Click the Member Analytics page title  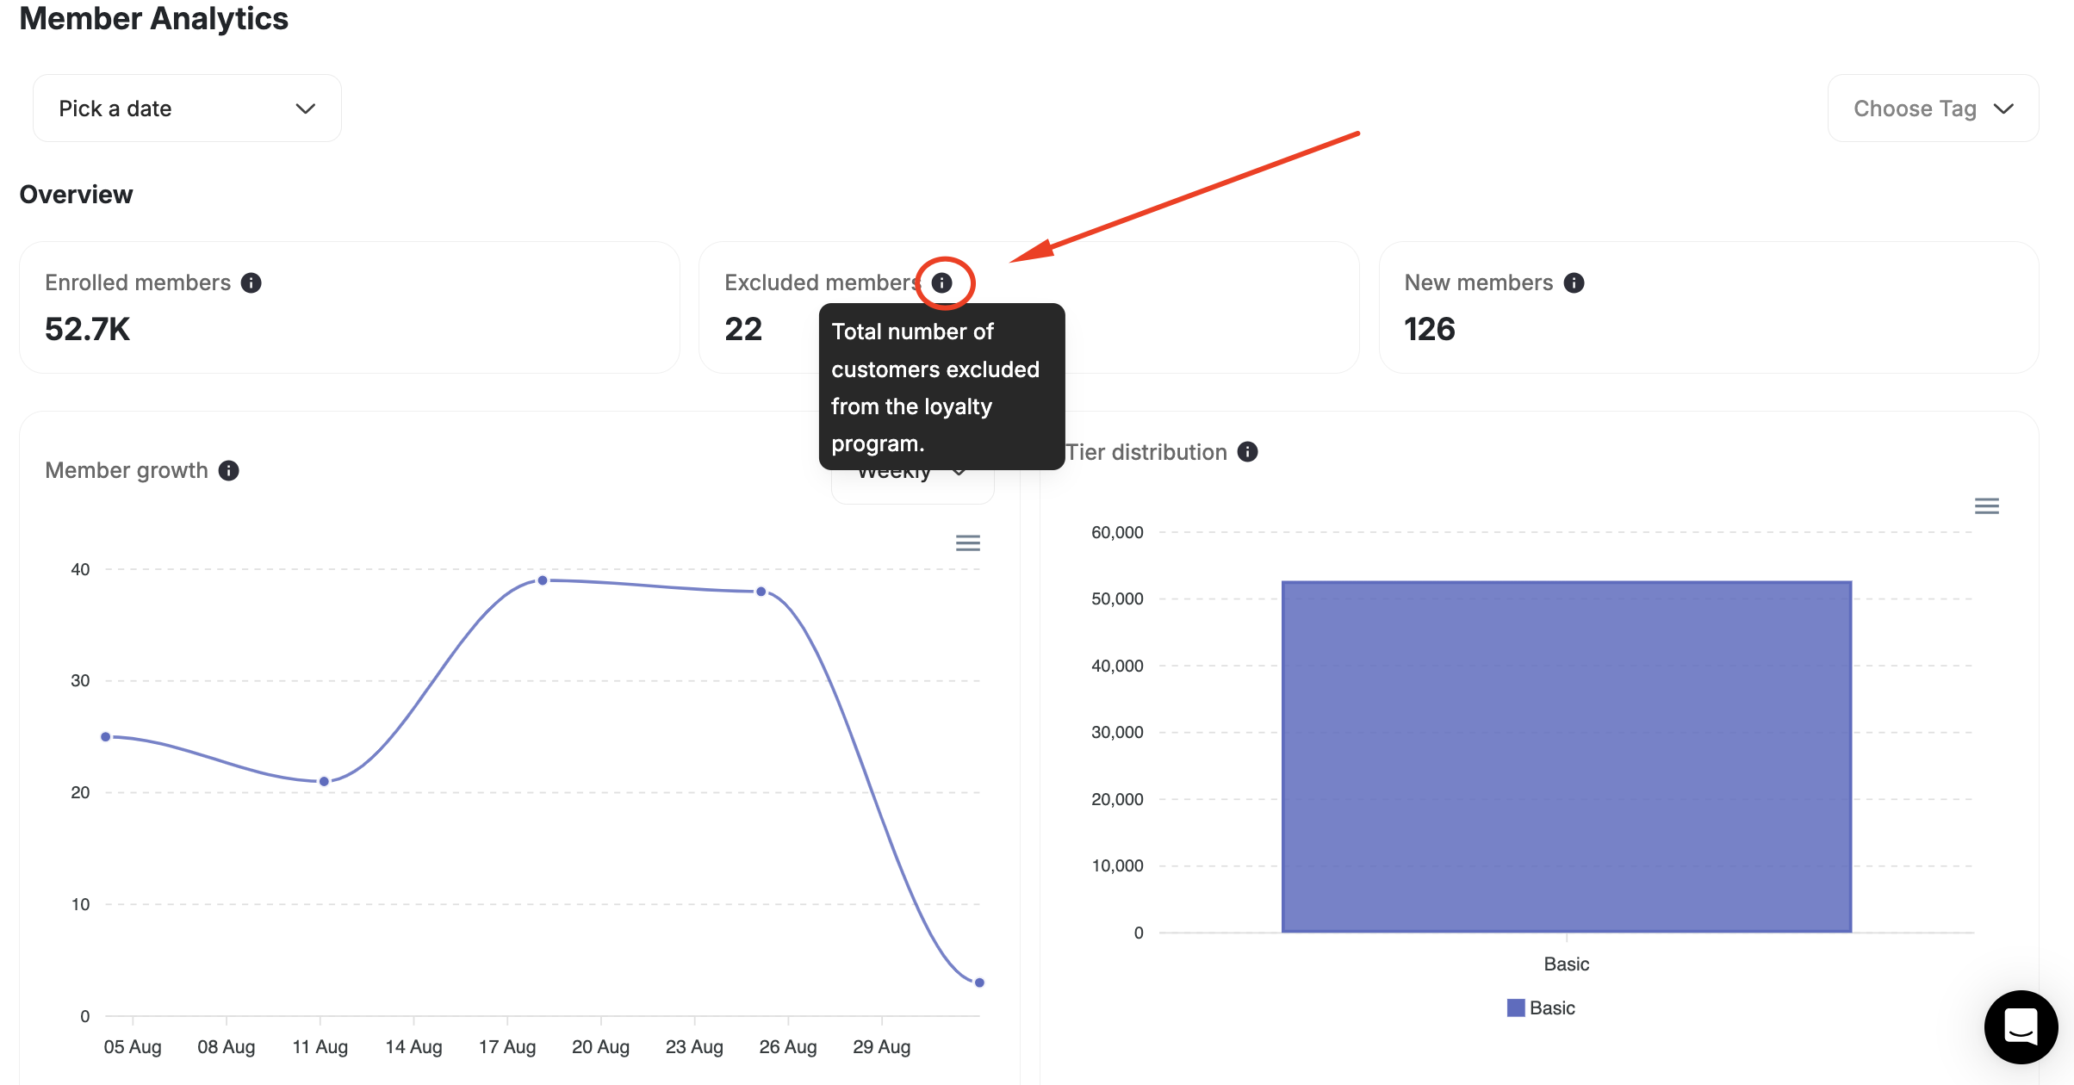point(153,19)
